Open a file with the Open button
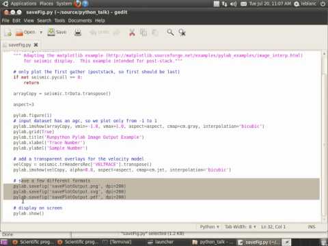 pyautogui.click(x=25, y=33)
